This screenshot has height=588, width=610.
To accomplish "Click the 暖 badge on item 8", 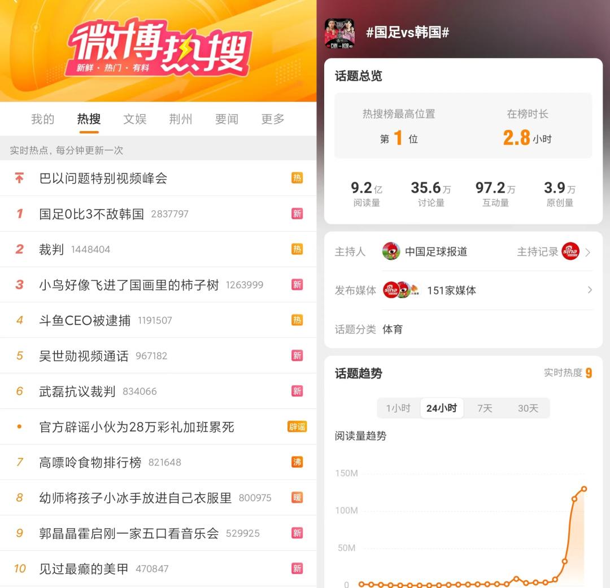I will (x=297, y=497).
